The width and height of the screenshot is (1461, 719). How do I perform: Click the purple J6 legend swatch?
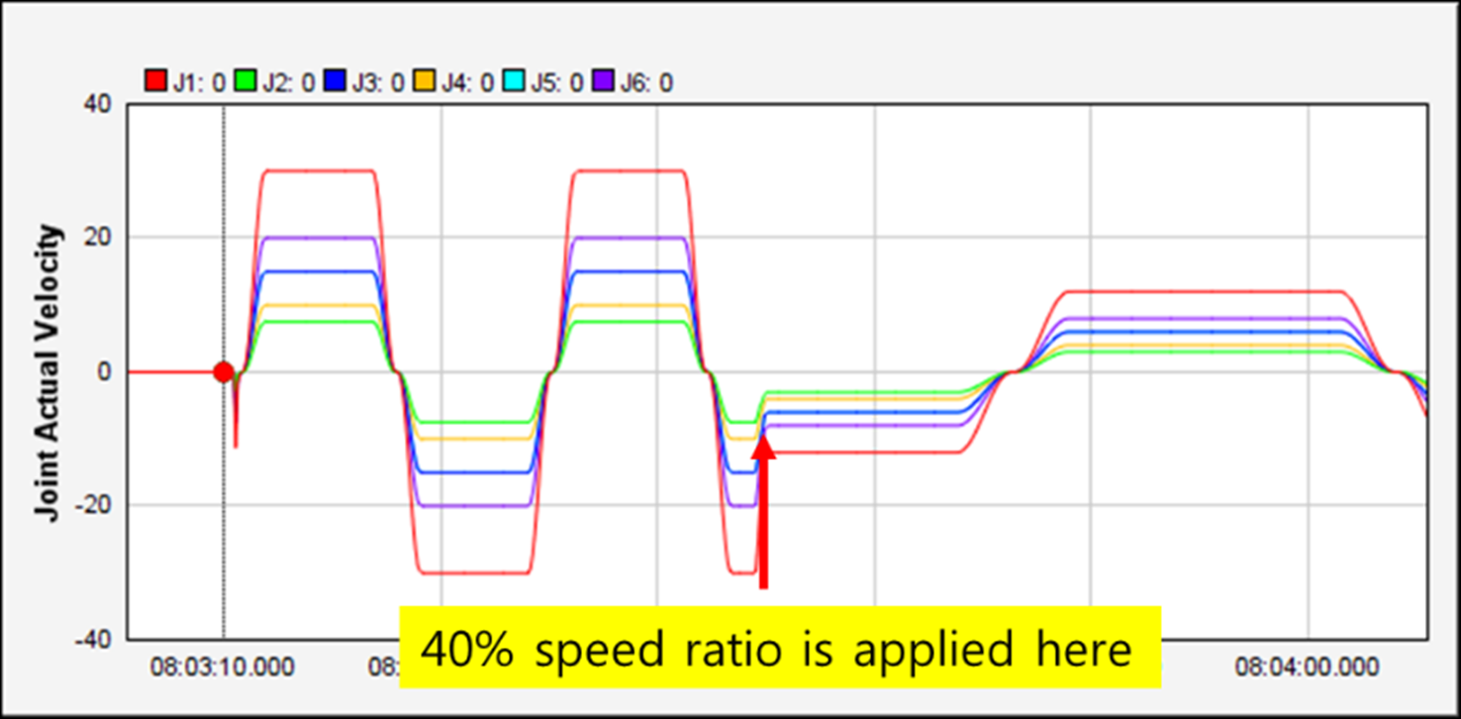602,81
